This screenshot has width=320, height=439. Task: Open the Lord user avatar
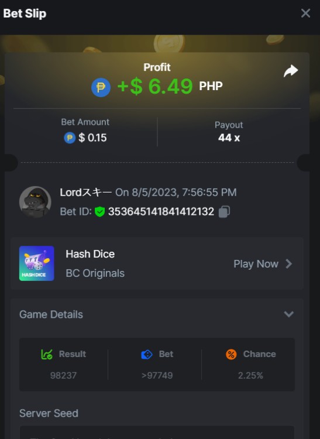coord(35,202)
